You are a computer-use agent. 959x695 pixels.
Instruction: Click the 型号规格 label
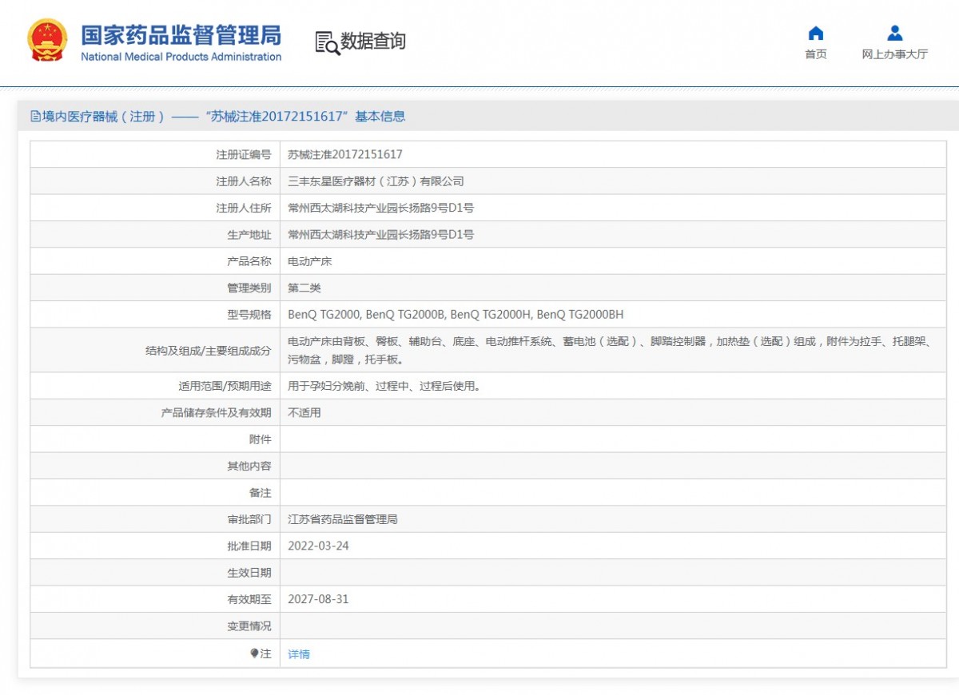tap(249, 315)
